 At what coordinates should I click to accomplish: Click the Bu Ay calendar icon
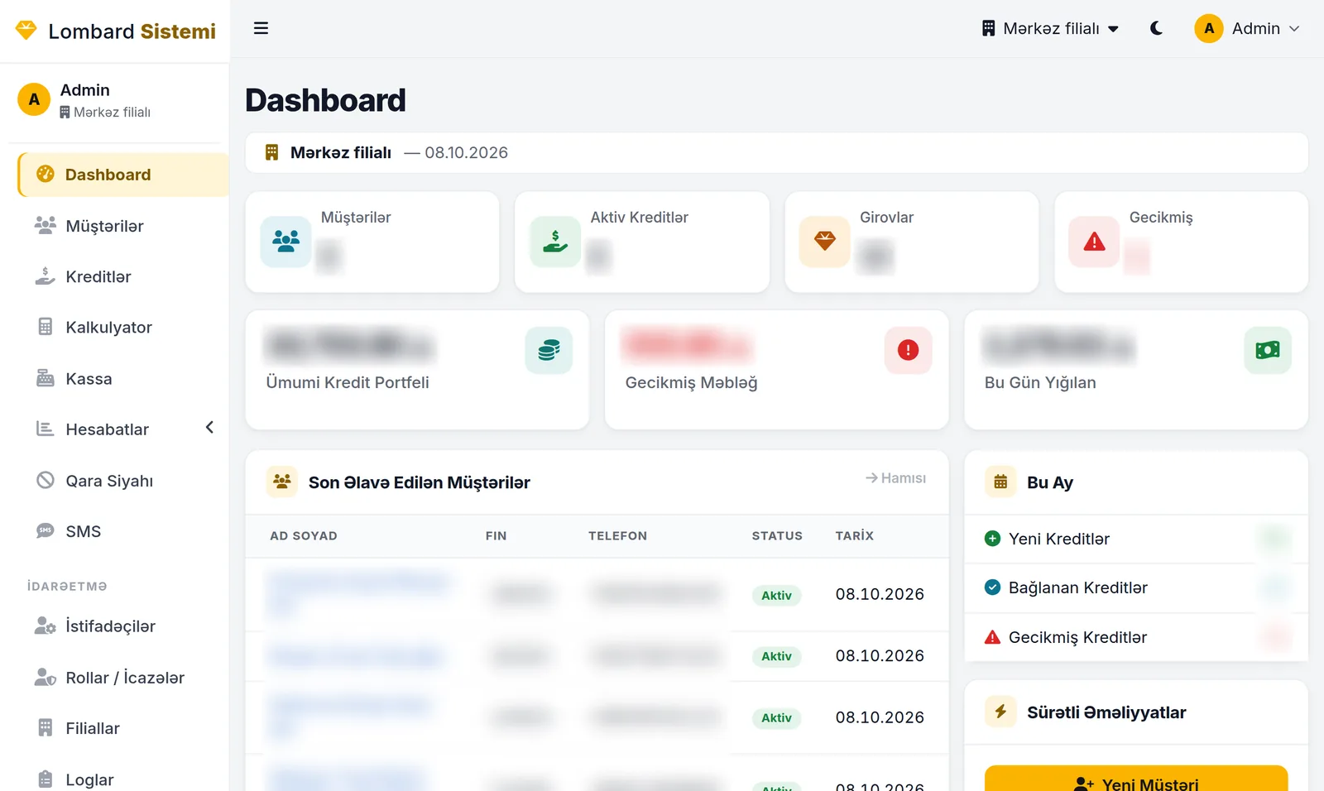click(x=1000, y=482)
